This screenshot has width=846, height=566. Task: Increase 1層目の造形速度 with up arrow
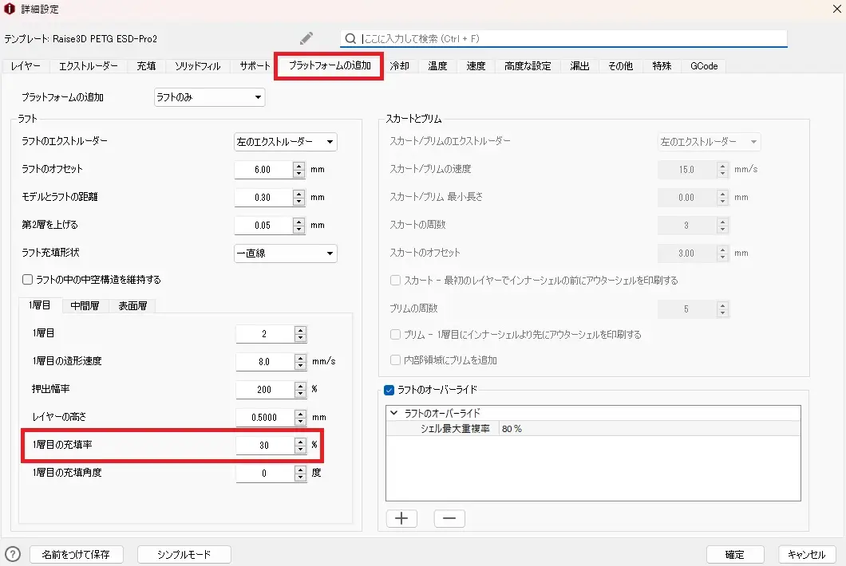point(300,357)
